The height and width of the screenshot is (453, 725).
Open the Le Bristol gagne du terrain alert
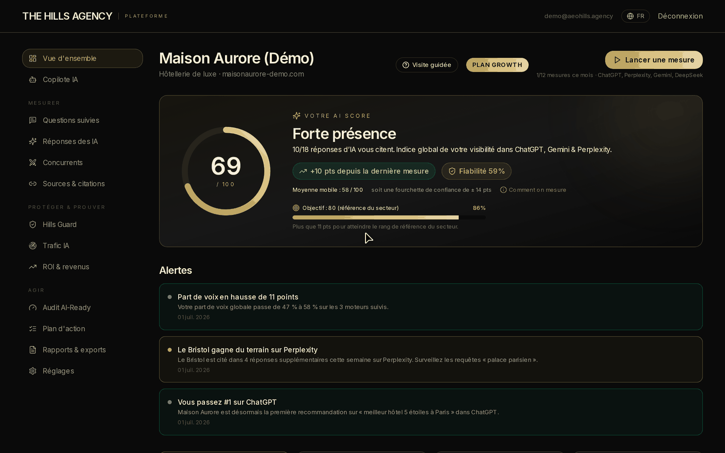(x=431, y=359)
